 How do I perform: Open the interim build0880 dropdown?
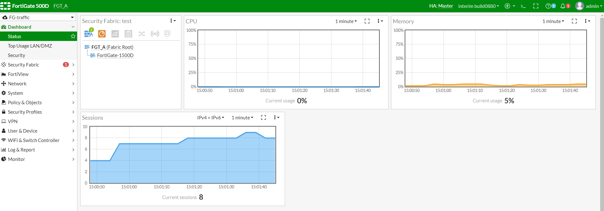click(479, 6)
